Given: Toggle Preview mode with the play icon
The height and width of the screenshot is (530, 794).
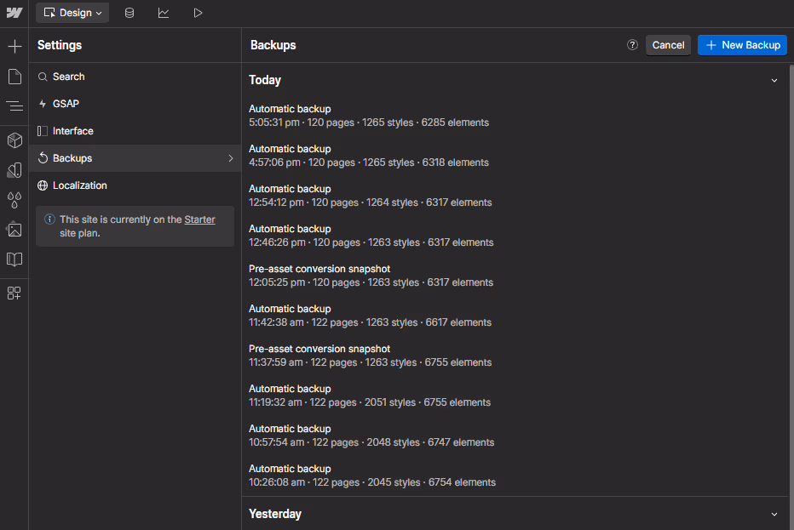Looking at the screenshot, I should click(197, 13).
